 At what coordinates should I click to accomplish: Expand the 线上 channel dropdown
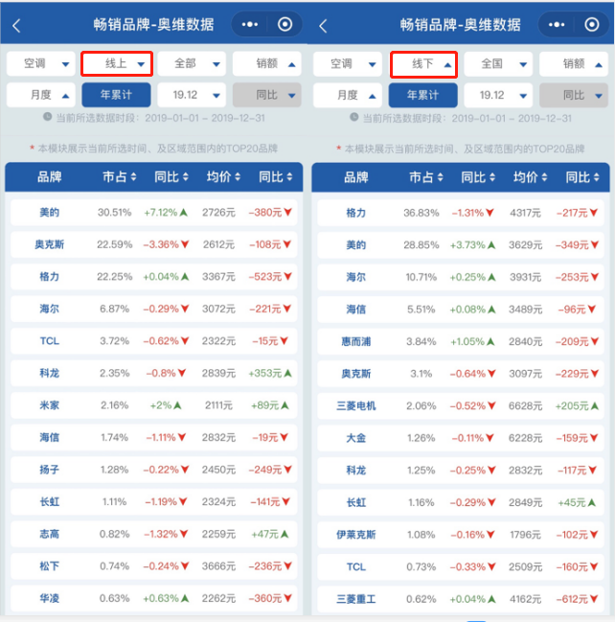pos(116,64)
